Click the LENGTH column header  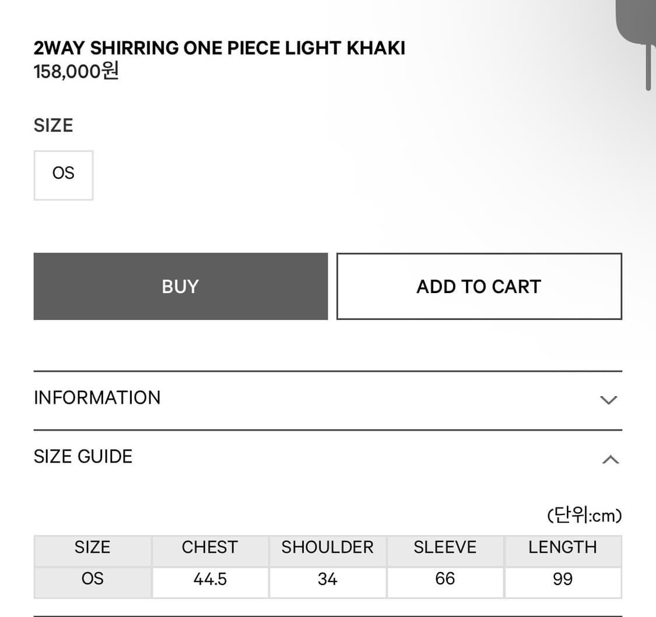[x=563, y=548]
